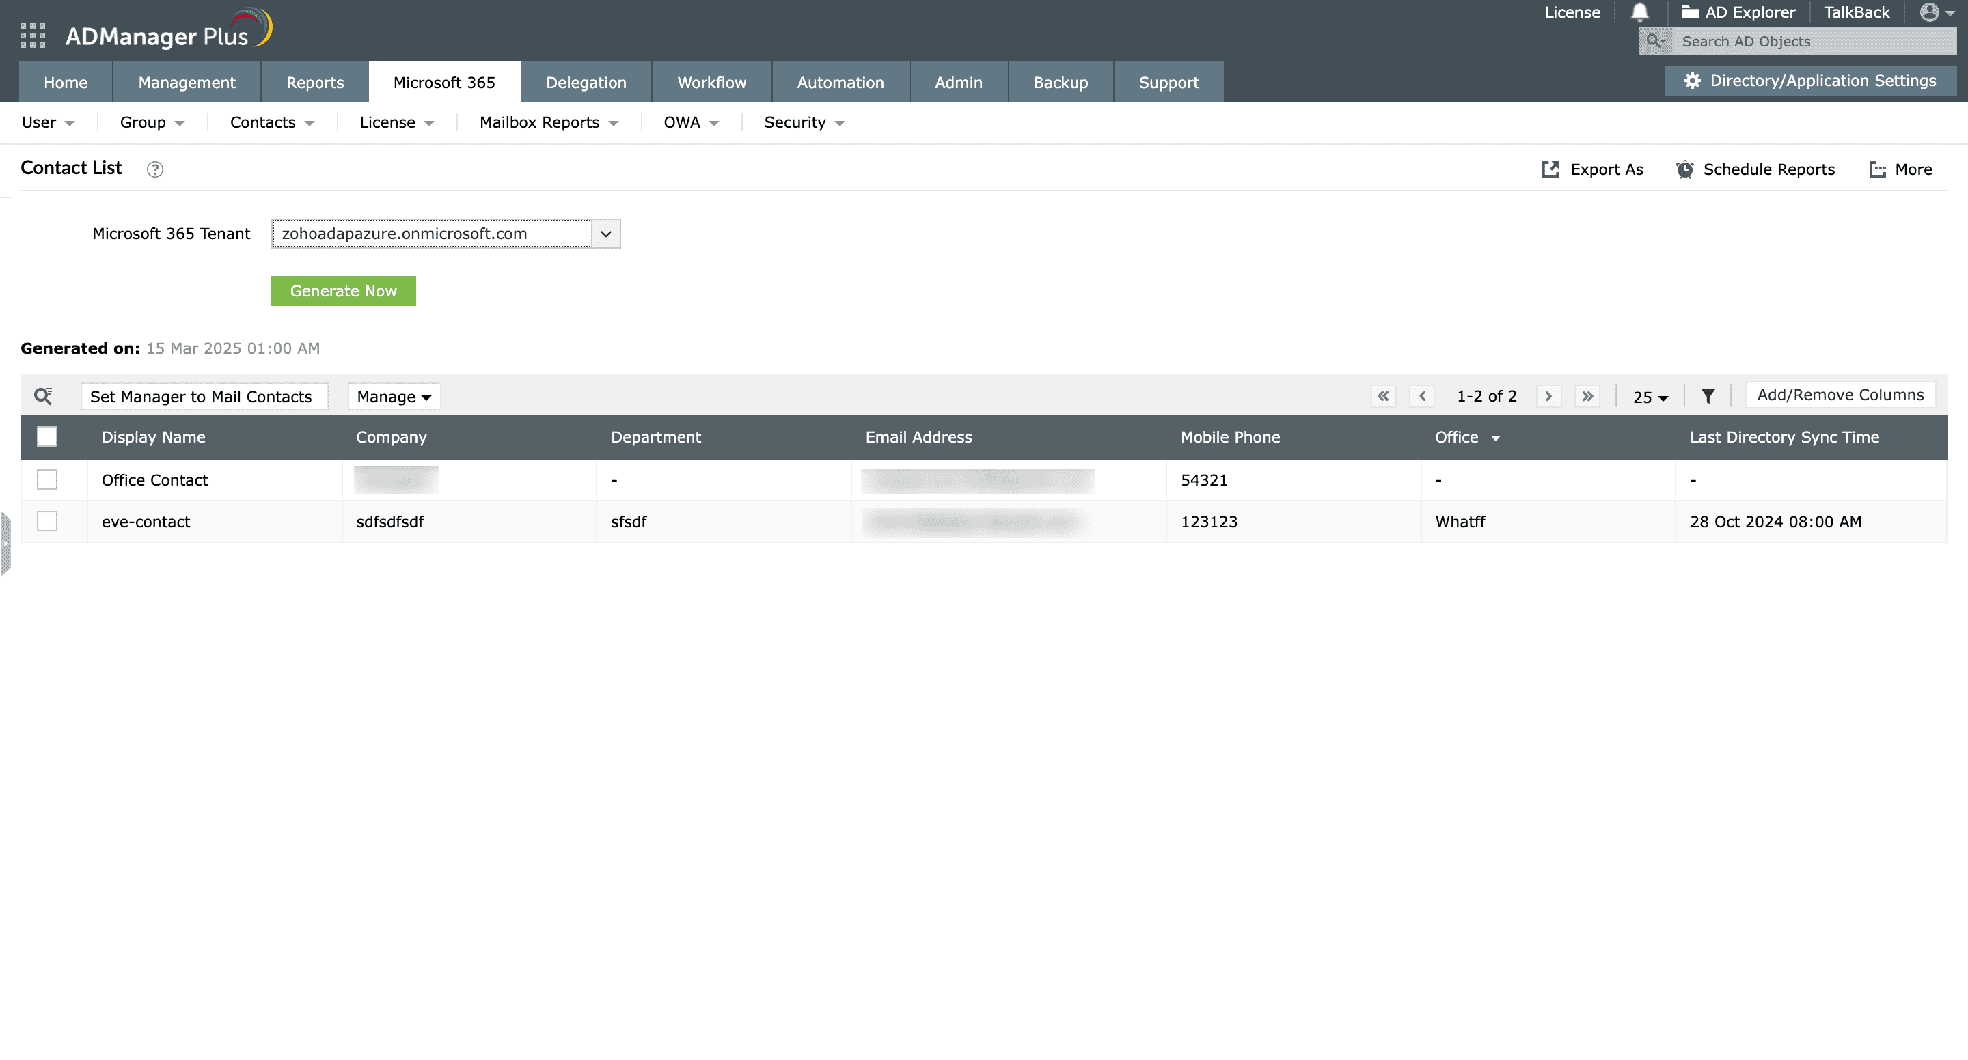The height and width of the screenshot is (1060, 1968).
Task: Open the apps grid launcher icon
Action: [32, 36]
